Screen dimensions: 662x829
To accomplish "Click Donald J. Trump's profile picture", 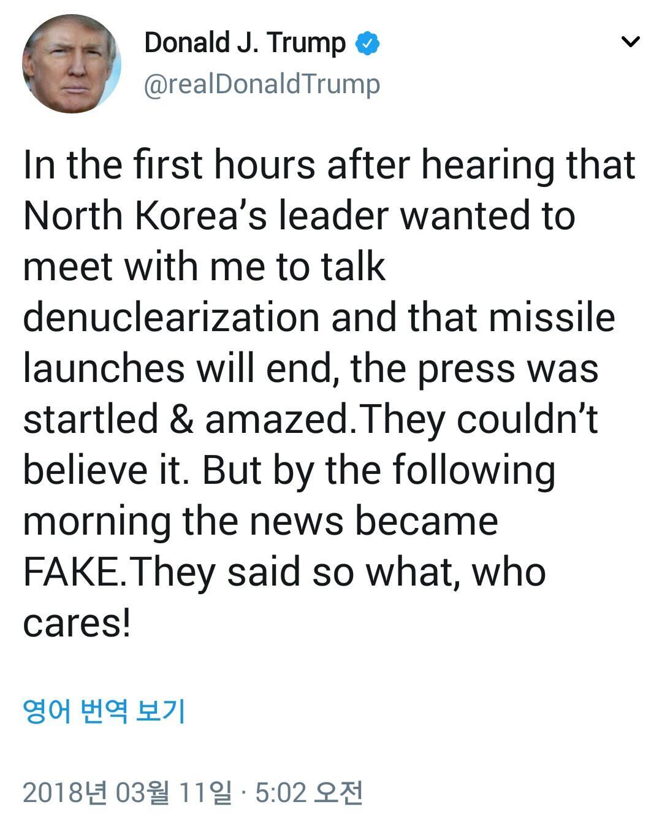I will [72, 64].
